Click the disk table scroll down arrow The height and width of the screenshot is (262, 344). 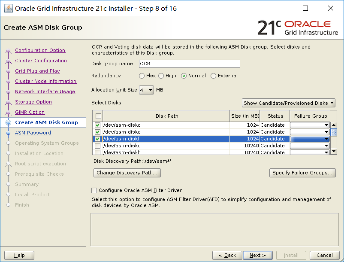click(334, 151)
